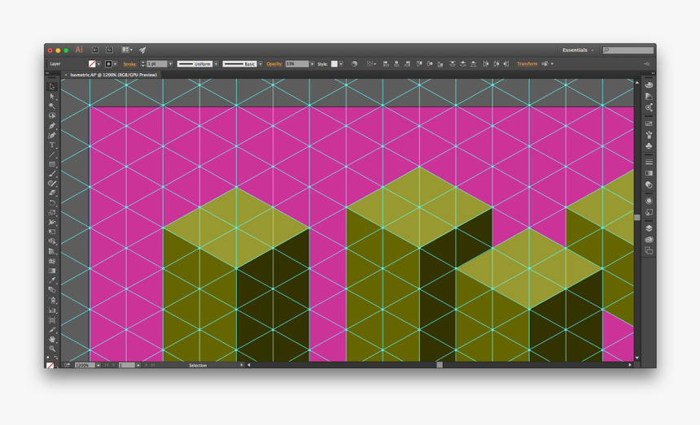Select the Magic Wand tool
Viewport: 700px width, 425px height.
(x=52, y=106)
